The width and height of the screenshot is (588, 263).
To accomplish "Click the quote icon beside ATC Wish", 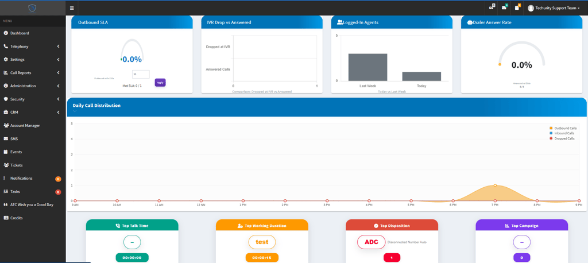I will tap(6, 204).
